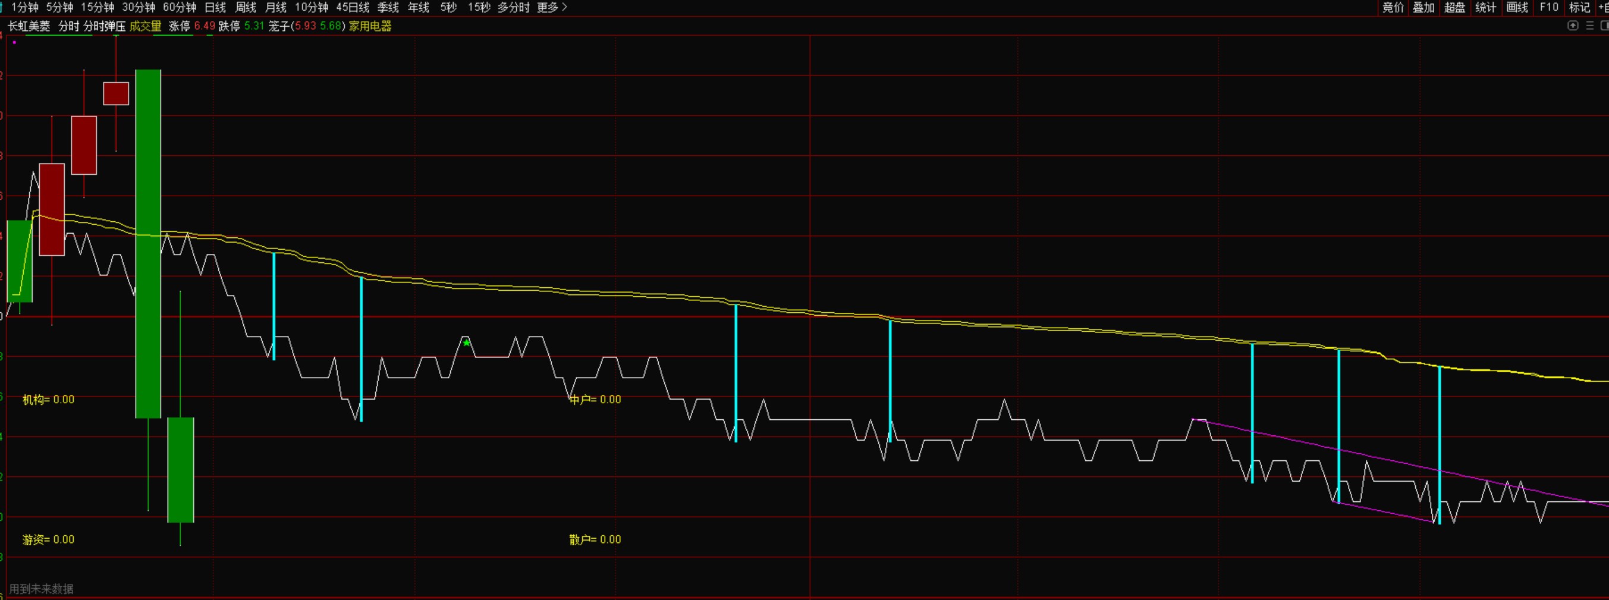
Task: Expand the 更多 periods menu
Action: [552, 8]
